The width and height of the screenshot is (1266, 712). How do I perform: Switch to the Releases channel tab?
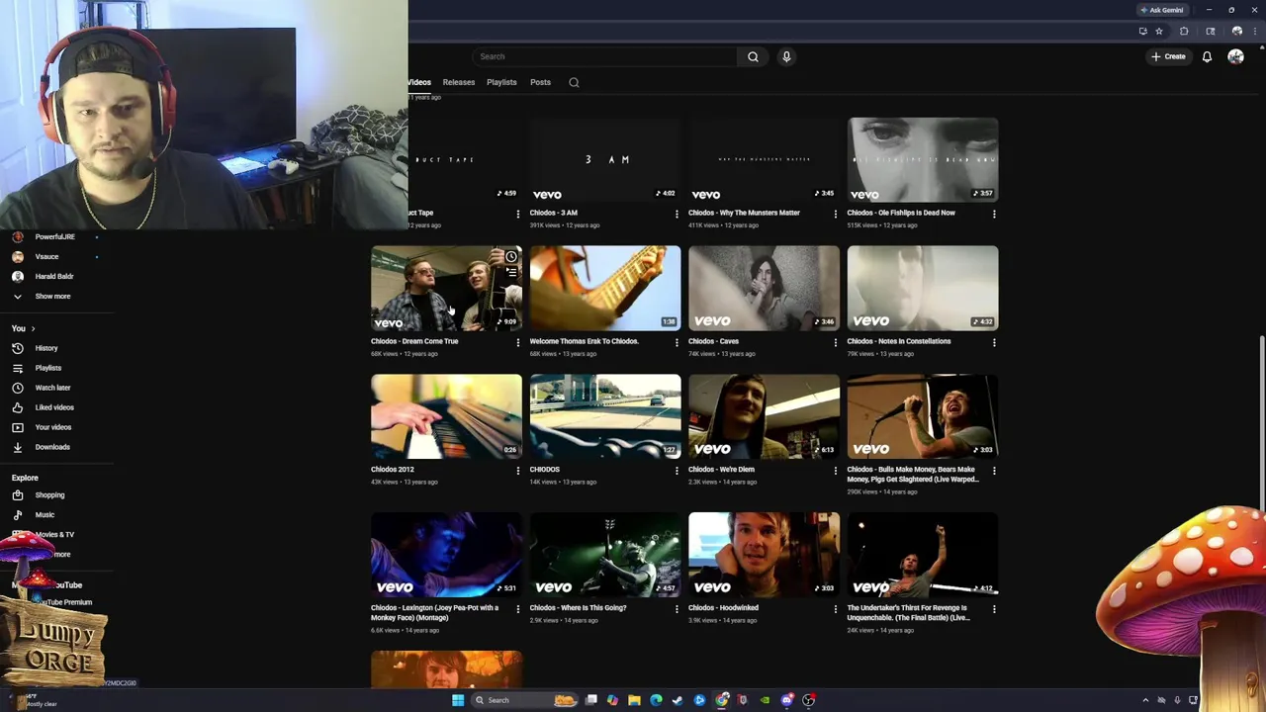[458, 82]
